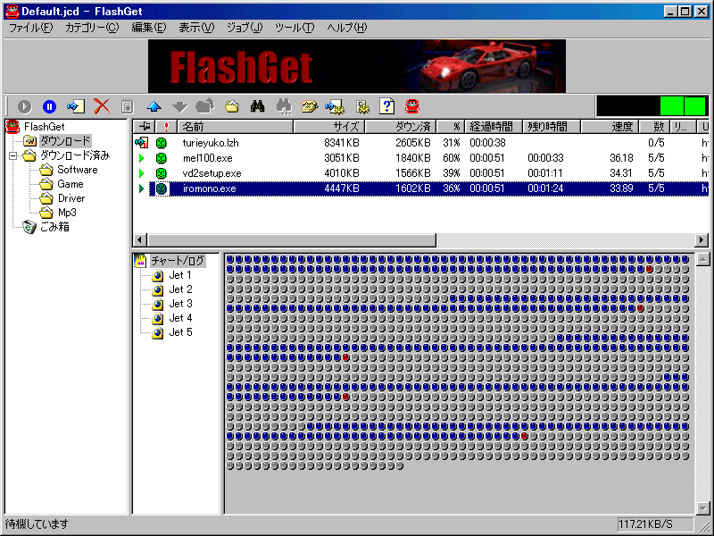Sort by the 経過時間 column header
This screenshot has width=714, height=536.
click(x=494, y=127)
